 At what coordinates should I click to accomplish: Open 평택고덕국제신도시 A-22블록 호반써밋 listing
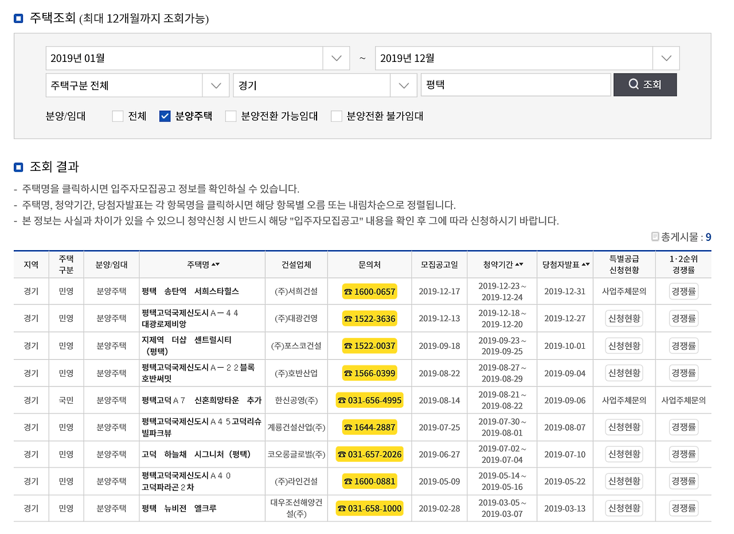pos(198,373)
